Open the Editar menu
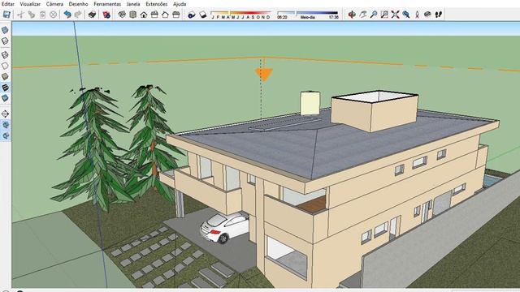The height and width of the screenshot is (292, 520). pyautogui.click(x=8, y=4)
